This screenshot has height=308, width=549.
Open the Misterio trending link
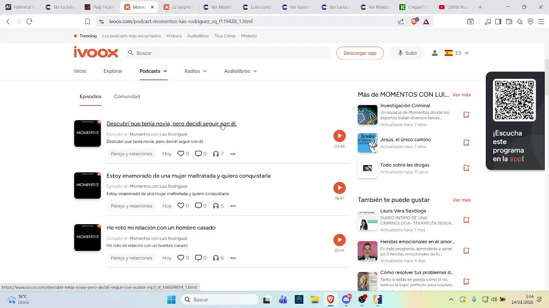(249, 36)
